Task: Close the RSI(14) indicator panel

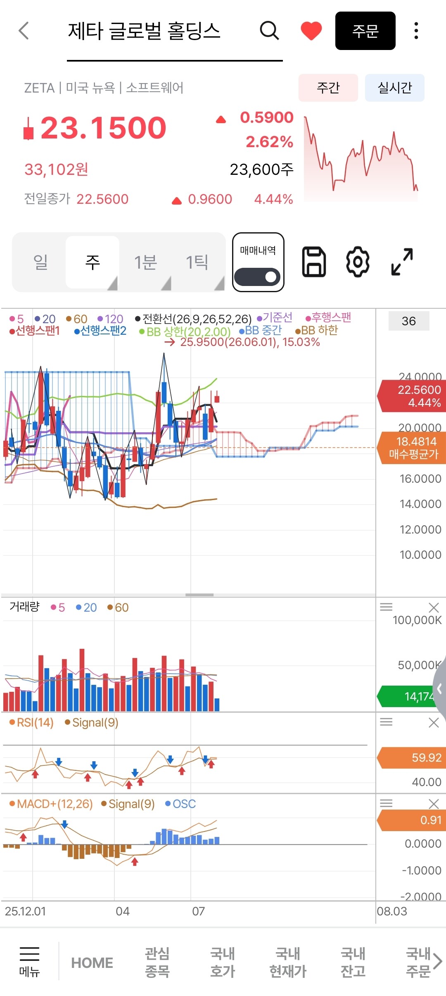Action: pos(434,722)
